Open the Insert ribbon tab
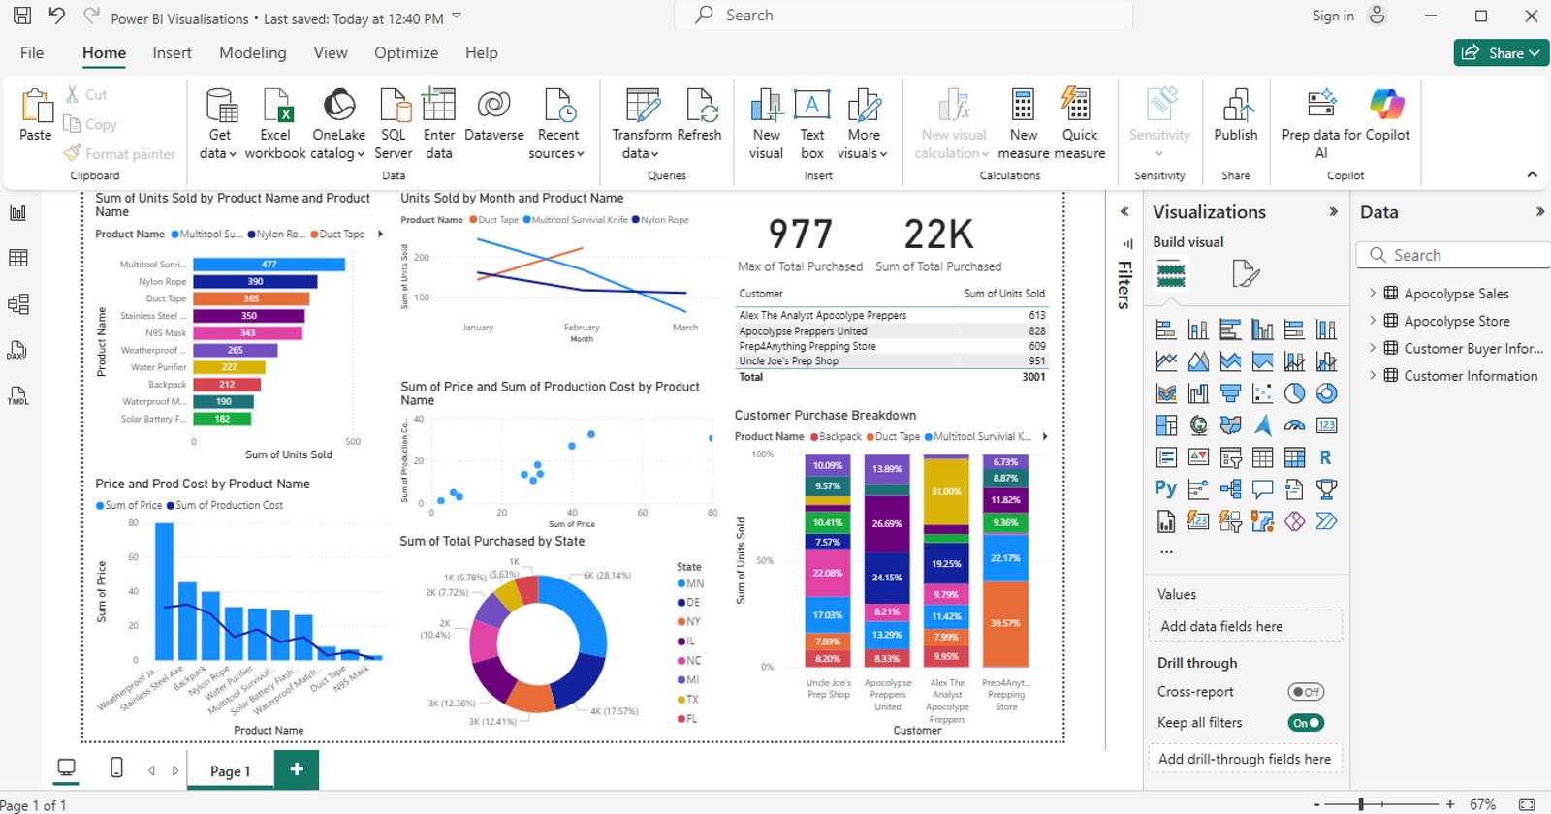1551x814 pixels. (172, 53)
